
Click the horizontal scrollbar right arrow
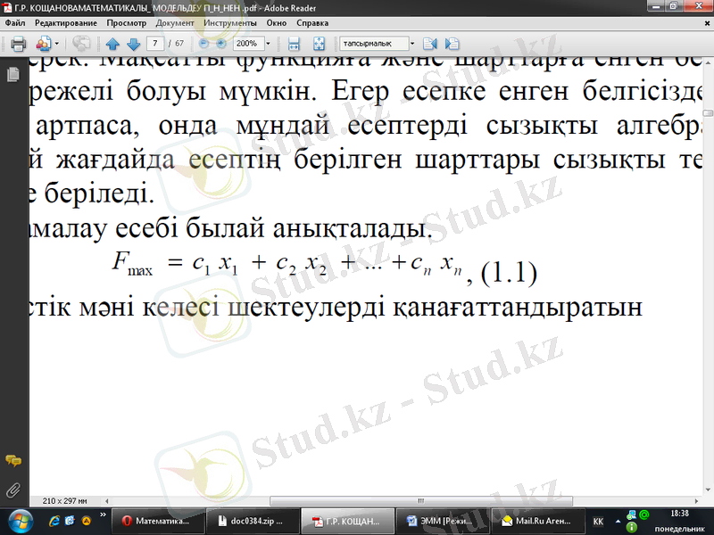coord(696,501)
